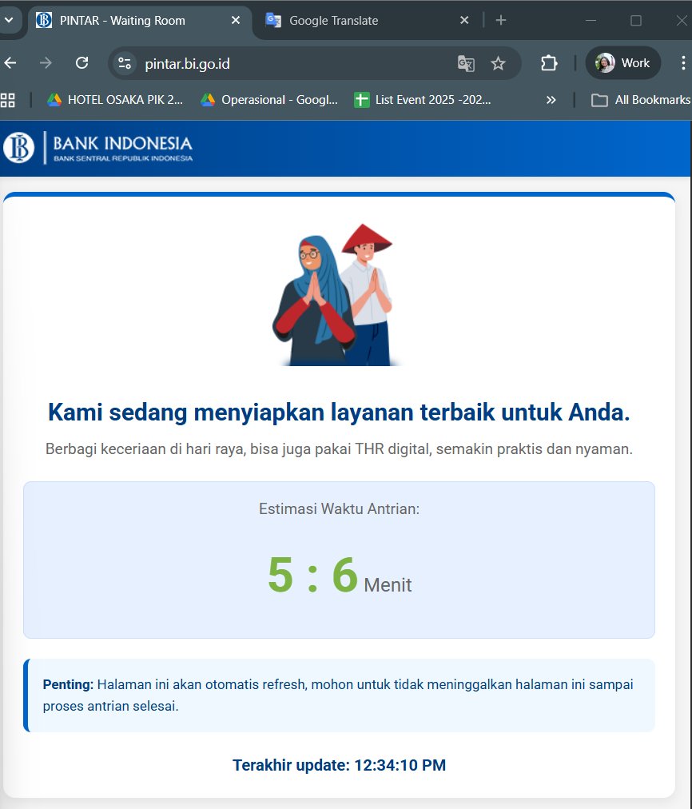The height and width of the screenshot is (809, 692).
Task: Open the Work profile menu
Action: (x=622, y=62)
